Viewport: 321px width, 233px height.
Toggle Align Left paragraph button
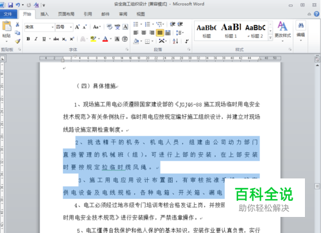[136, 33]
